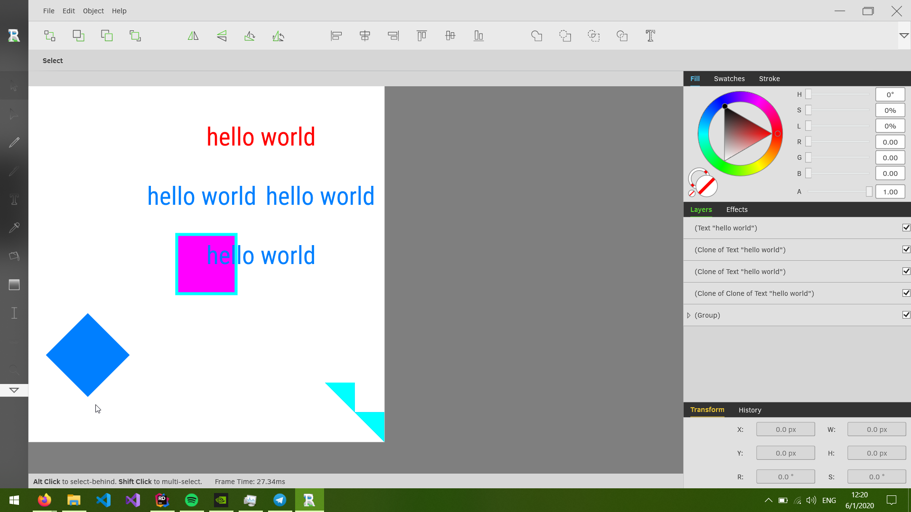Viewport: 911px width, 512px height.
Task: Click the Convert Text to Path icon
Action: pos(650,36)
